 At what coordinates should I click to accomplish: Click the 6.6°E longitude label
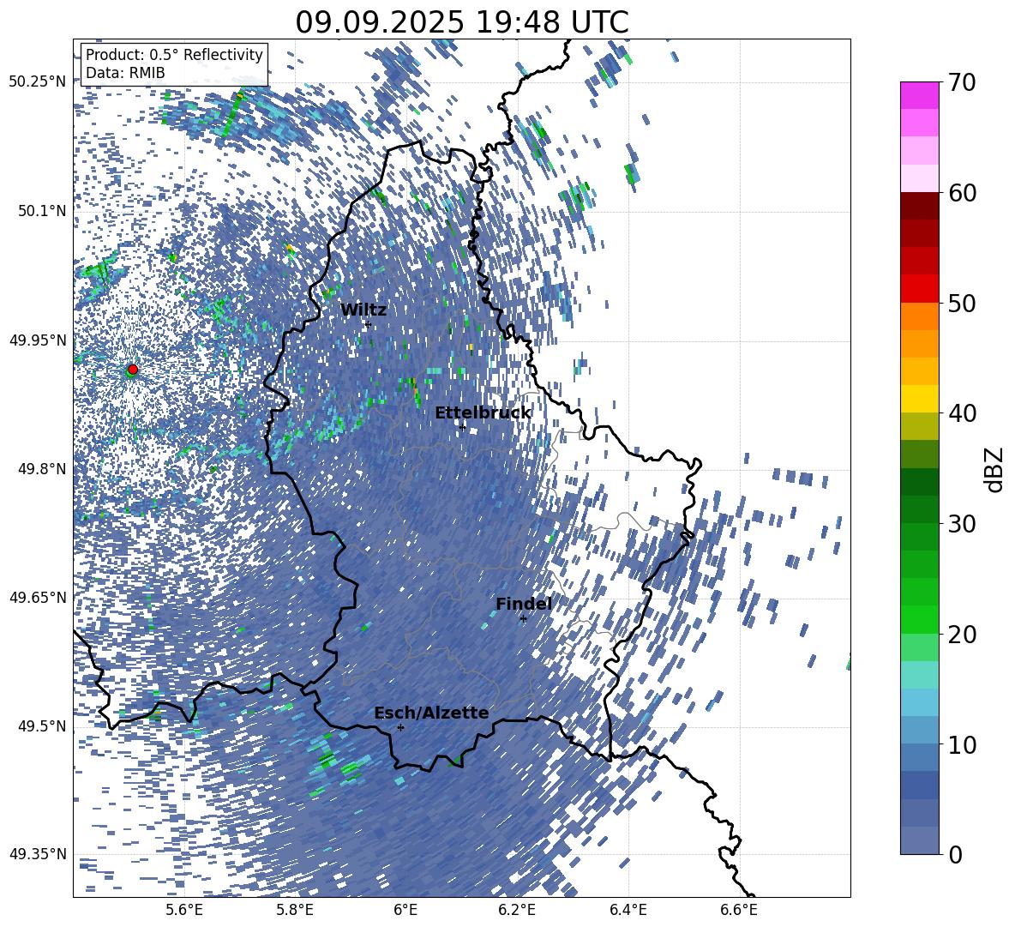739,910
